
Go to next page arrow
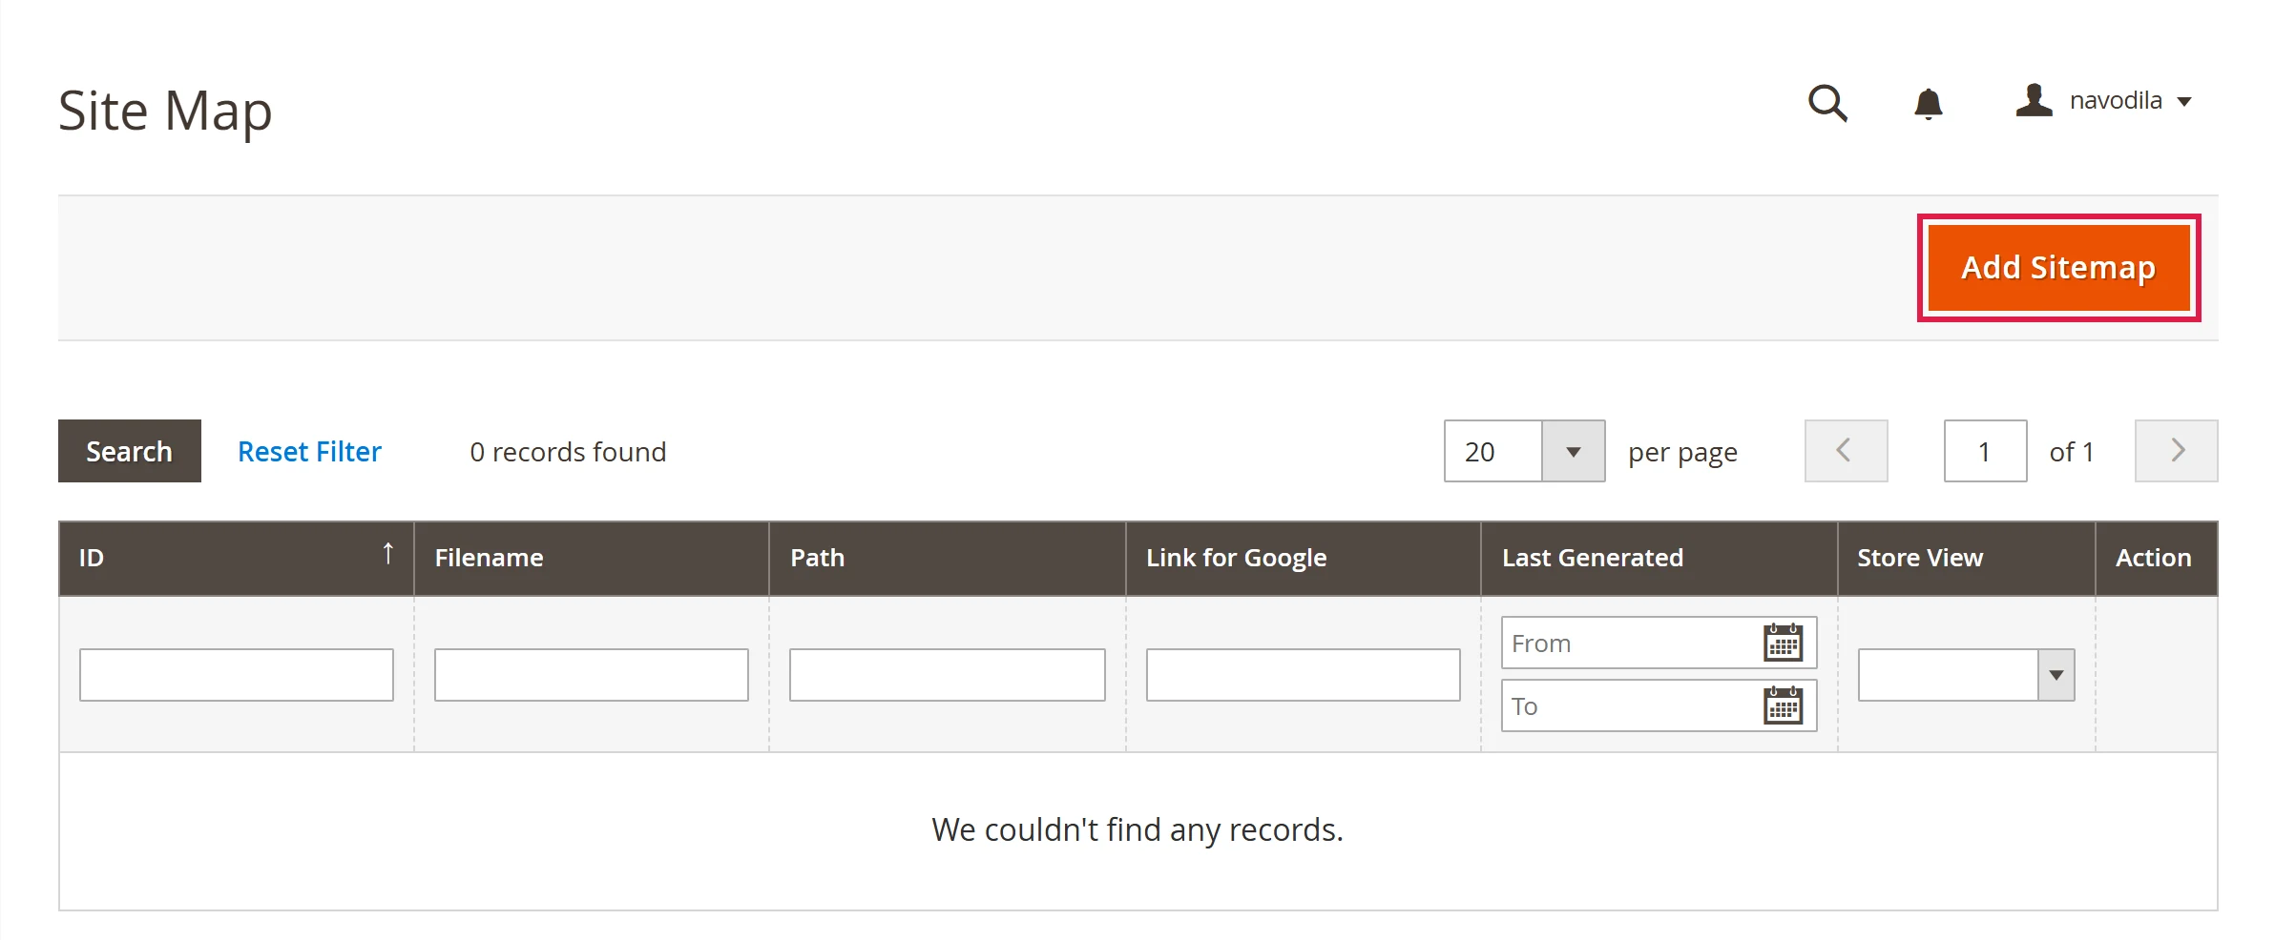[x=2176, y=451]
